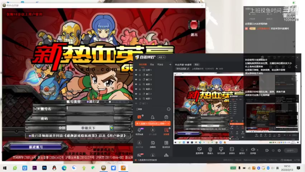This screenshot has width=305, height=172.
Task: Open the 弹幕秀 danmaku show tool
Action: click(x=153, y=143)
